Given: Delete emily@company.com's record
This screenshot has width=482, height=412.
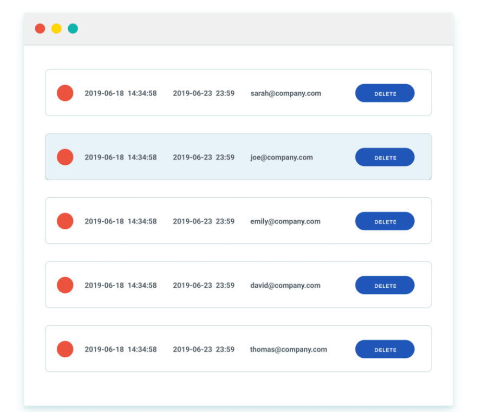Looking at the screenshot, I should click(x=385, y=221).
